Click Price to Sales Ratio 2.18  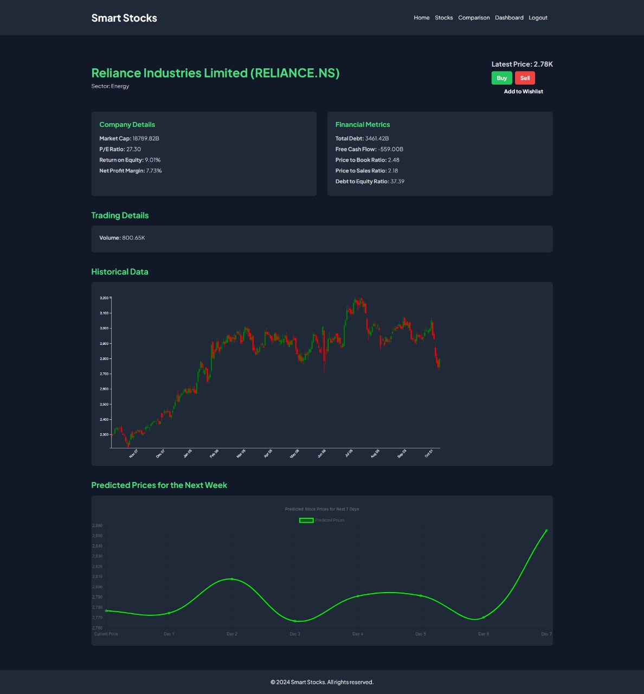point(366,171)
